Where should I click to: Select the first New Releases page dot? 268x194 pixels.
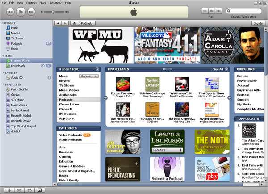coord(164,69)
